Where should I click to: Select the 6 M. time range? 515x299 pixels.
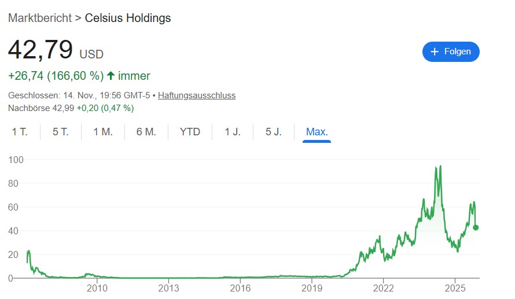coord(146,132)
